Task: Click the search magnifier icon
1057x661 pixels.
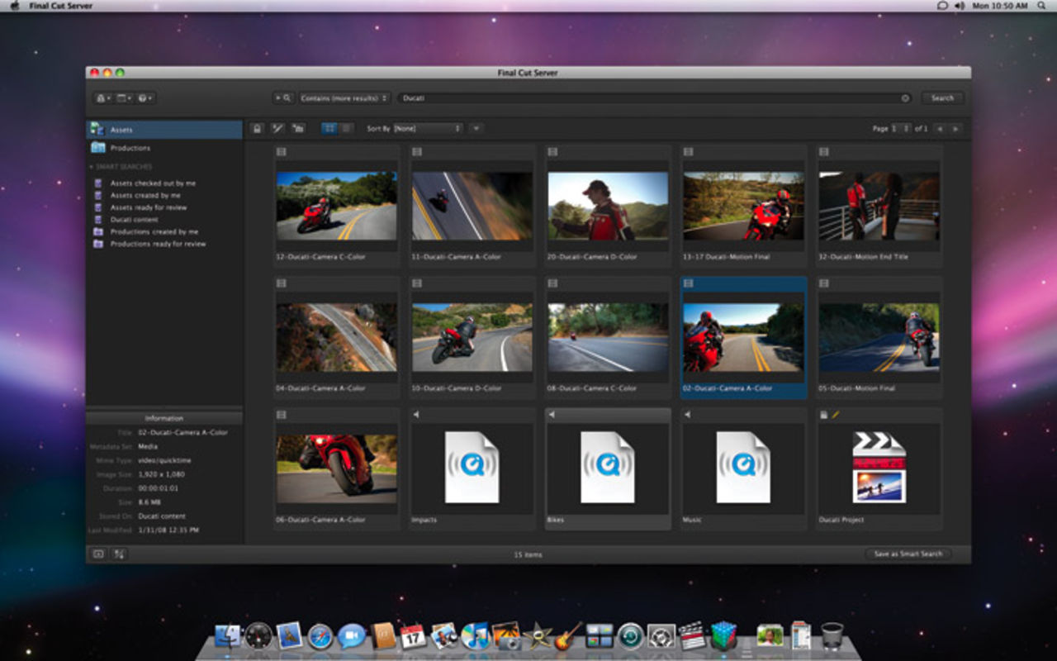Action: [286, 97]
